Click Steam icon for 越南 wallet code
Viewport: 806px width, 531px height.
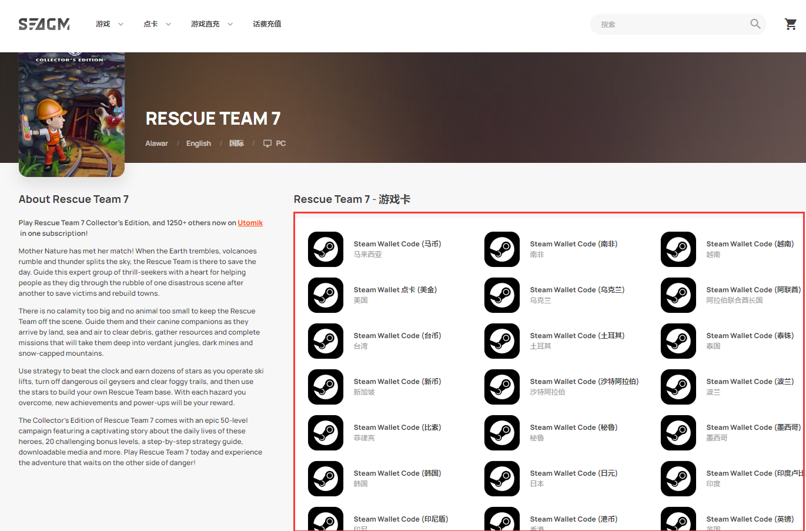(678, 249)
